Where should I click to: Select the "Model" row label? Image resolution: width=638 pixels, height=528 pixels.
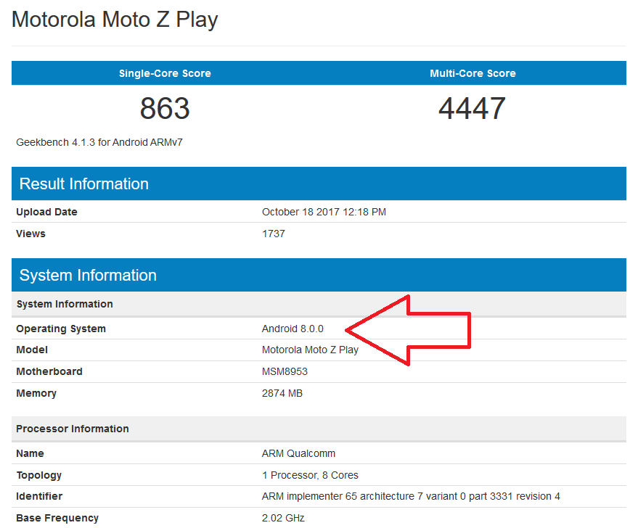[x=32, y=350]
